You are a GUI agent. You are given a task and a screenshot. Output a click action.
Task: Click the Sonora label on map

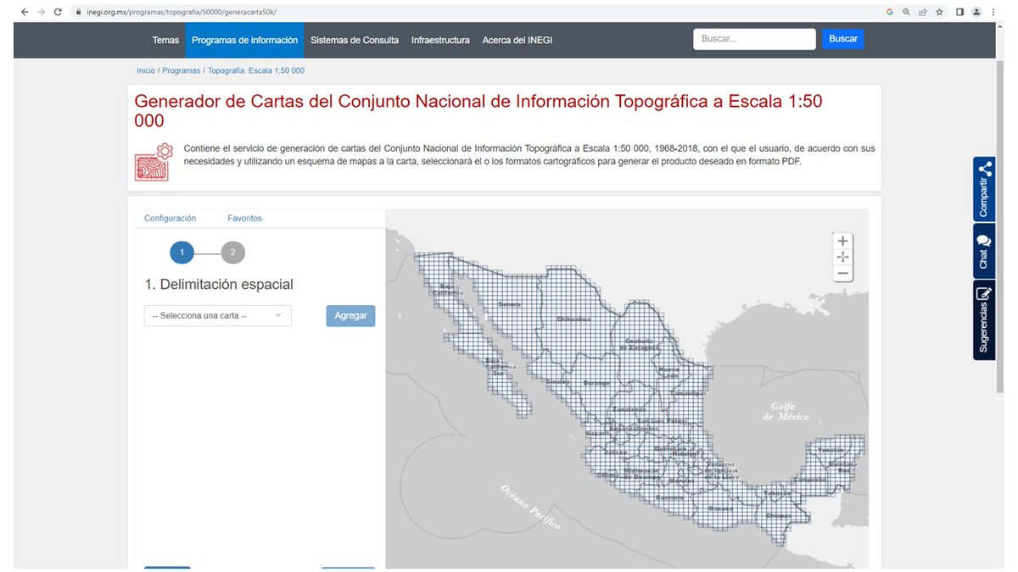pyautogui.click(x=509, y=304)
